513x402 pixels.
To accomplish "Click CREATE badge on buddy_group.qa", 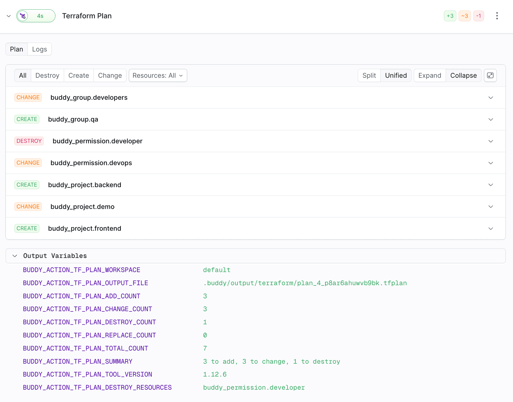I will 27,119.
